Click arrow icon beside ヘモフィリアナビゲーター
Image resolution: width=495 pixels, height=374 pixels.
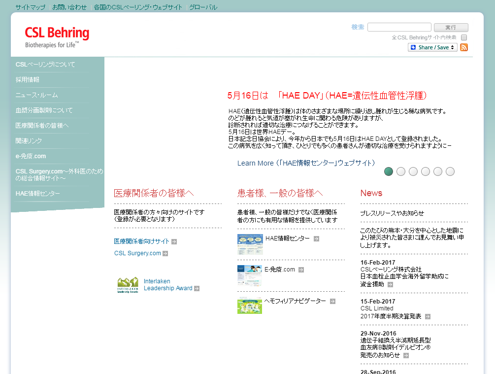332,302
